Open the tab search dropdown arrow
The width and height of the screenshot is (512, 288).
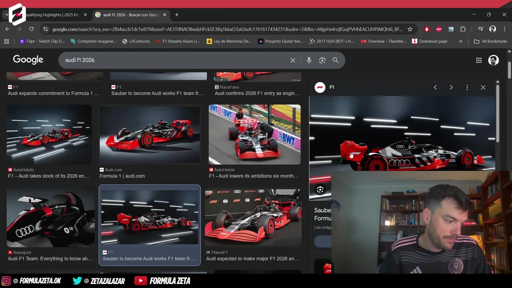point(7,15)
